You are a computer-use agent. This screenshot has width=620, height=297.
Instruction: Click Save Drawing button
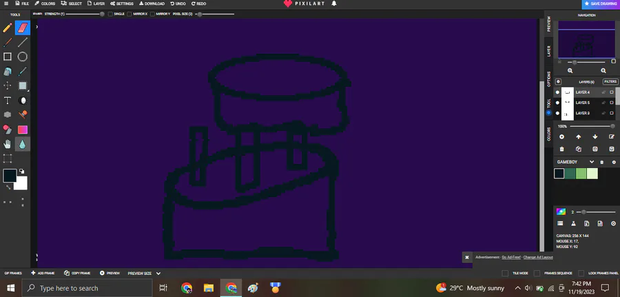(x=601, y=4)
